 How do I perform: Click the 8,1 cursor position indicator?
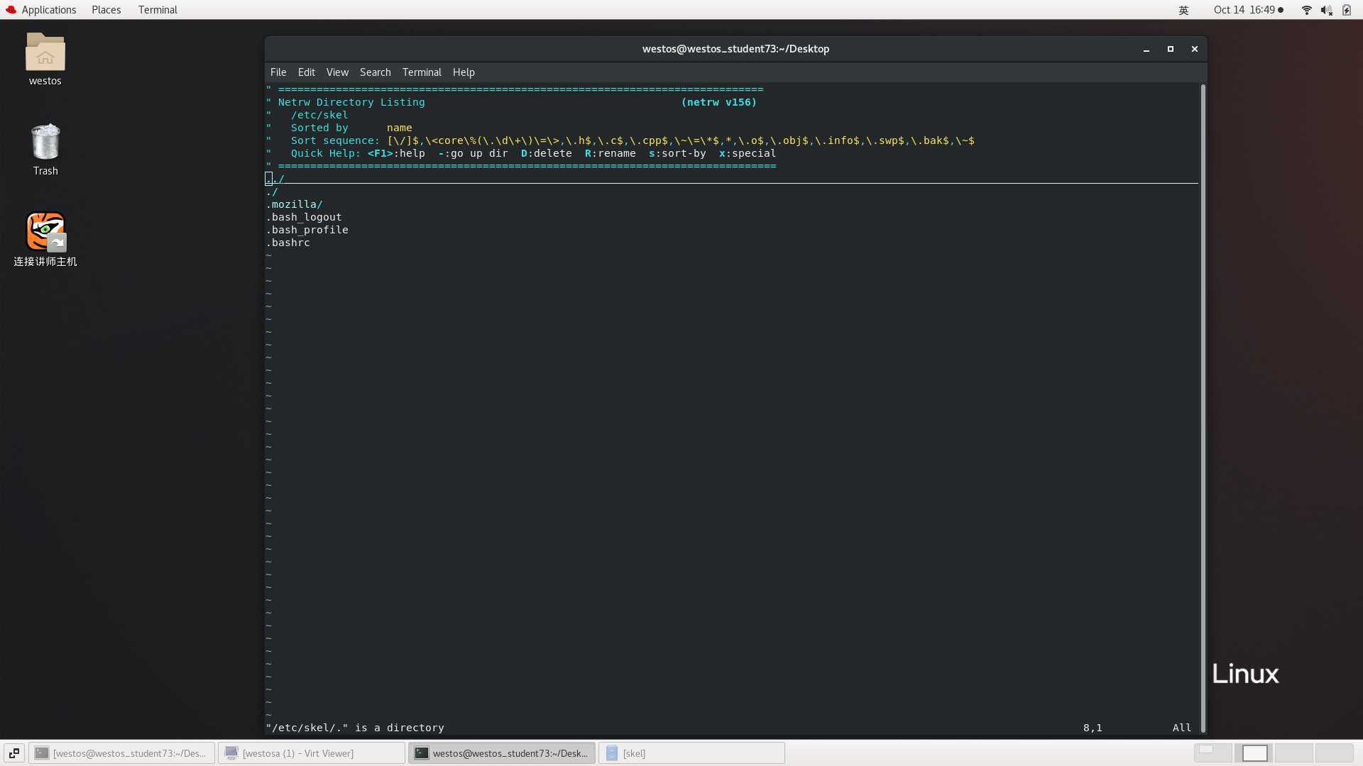[1093, 728]
